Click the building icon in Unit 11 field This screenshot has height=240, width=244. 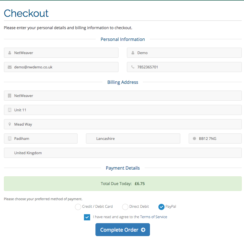tap(10, 110)
